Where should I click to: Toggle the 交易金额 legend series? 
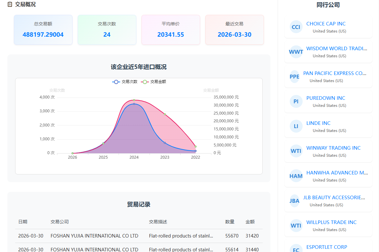coord(154,82)
